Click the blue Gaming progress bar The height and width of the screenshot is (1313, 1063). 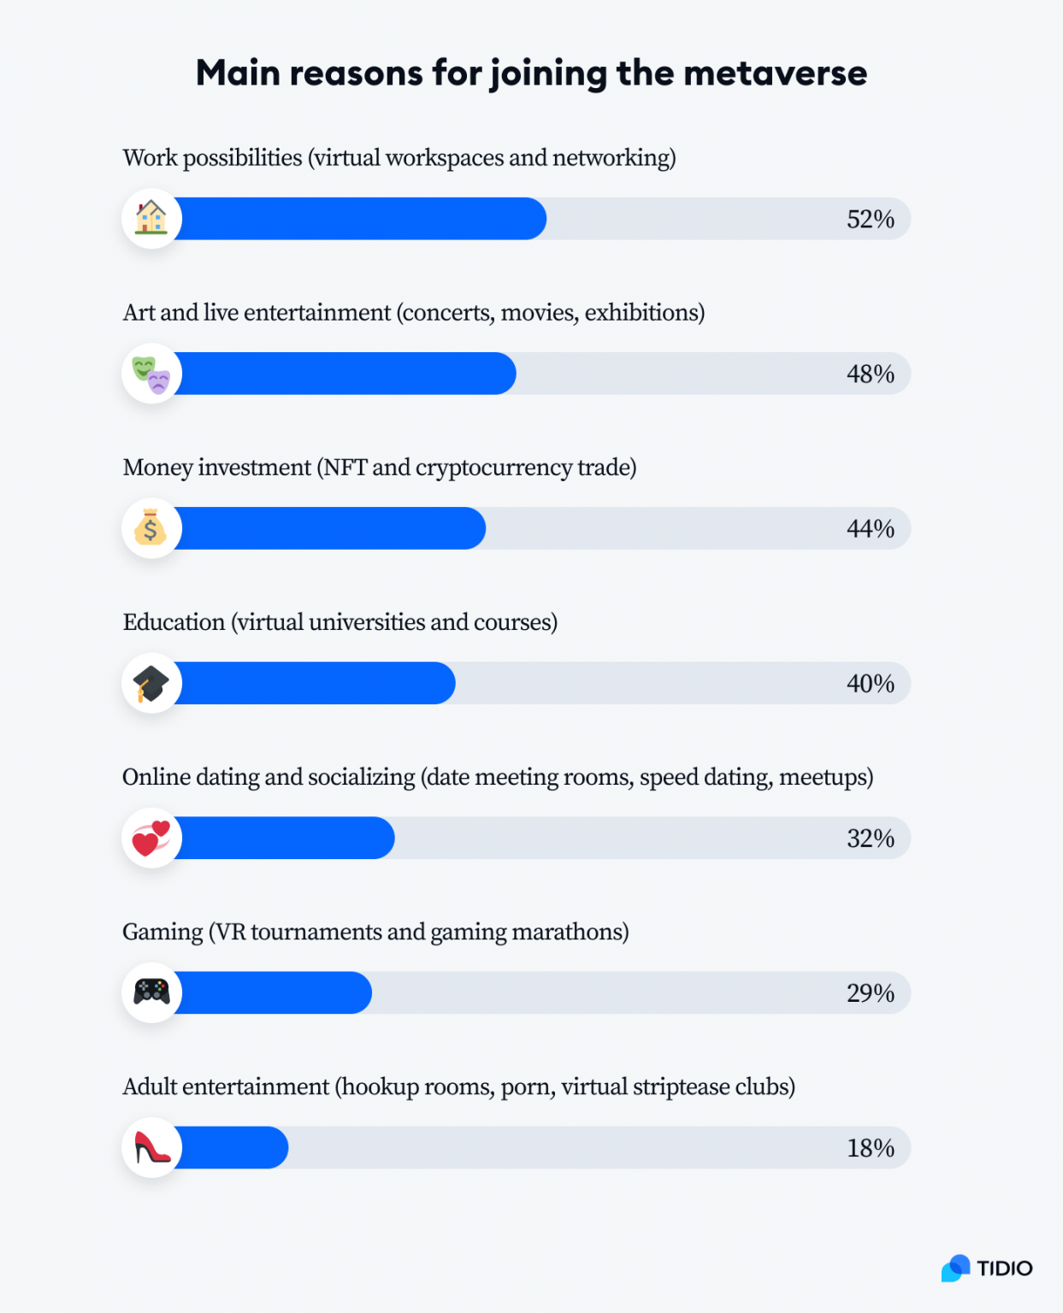point(275,992)
